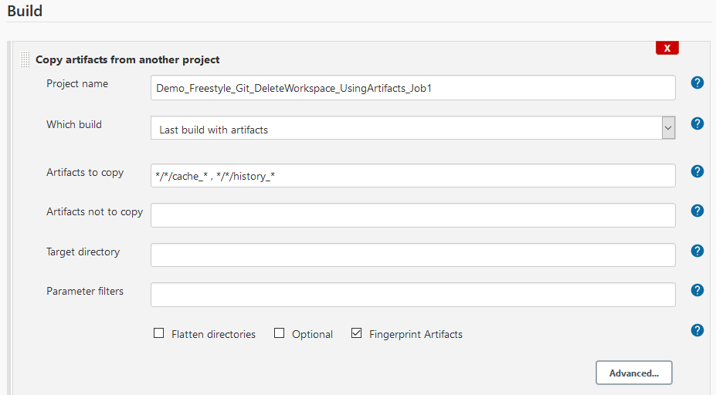The width and height of the screenshot is (716, 395).
Task: Open help for Project name field
Action: pyautogui.click(x=697, y=83)
